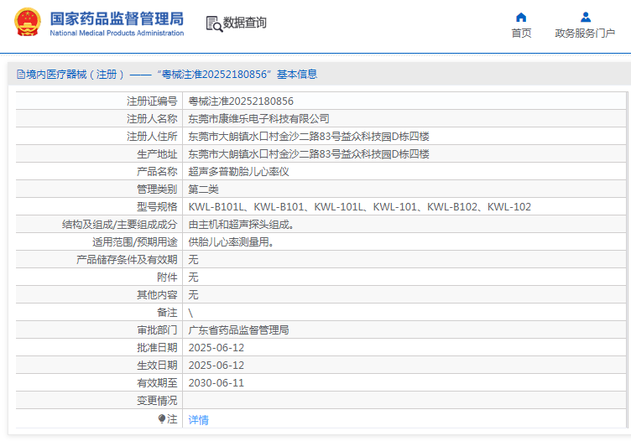Click the NMPA national emblem logo
Image resolution: width=631 pixels, height=441 pixels.
(x=26, y=22)
